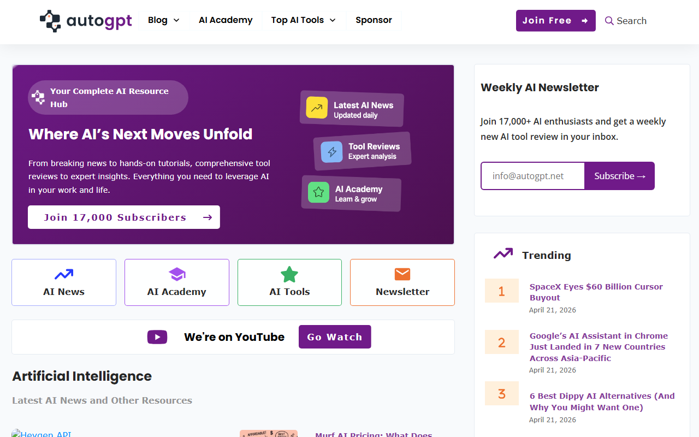Click the Heygen API article image
Screen dimensions: 699x437
(x=42, y=433)
